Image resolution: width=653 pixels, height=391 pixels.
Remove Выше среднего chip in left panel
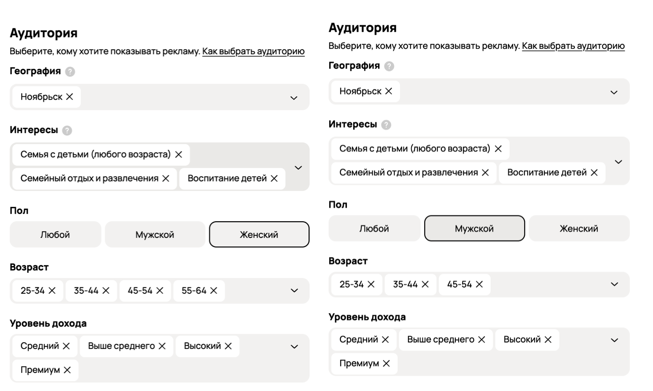[x=162, y=346]
